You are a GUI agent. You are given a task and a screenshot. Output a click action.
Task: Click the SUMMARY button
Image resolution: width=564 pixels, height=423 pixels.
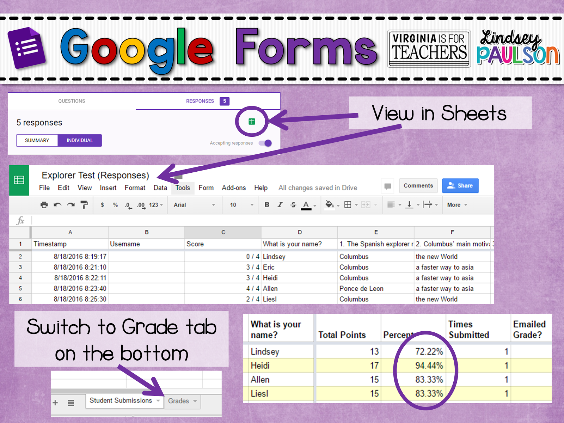click(37, 140)
